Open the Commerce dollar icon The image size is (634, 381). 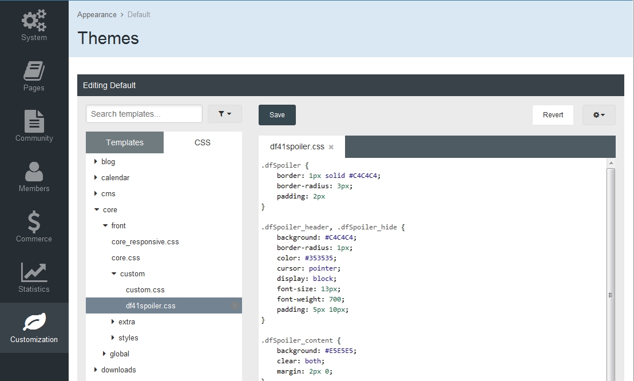coord(34,222)
